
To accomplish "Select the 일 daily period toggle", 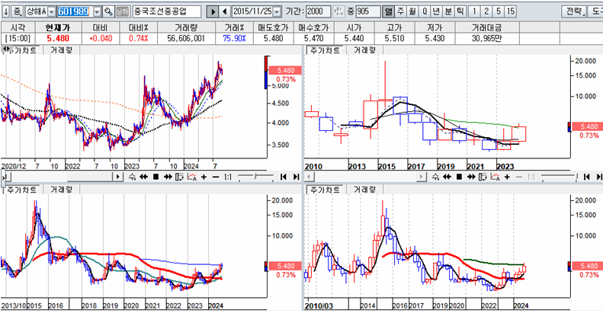I will pos(389,11).
